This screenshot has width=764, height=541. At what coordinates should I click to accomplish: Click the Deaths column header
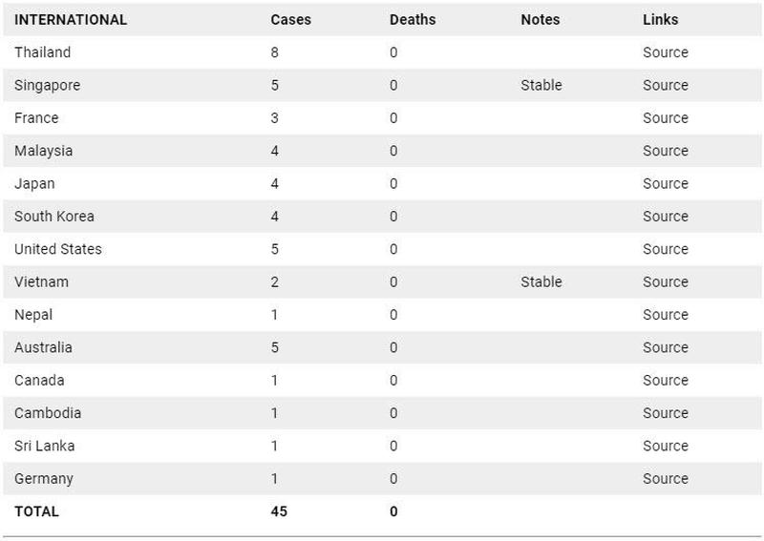click(413, 19)
